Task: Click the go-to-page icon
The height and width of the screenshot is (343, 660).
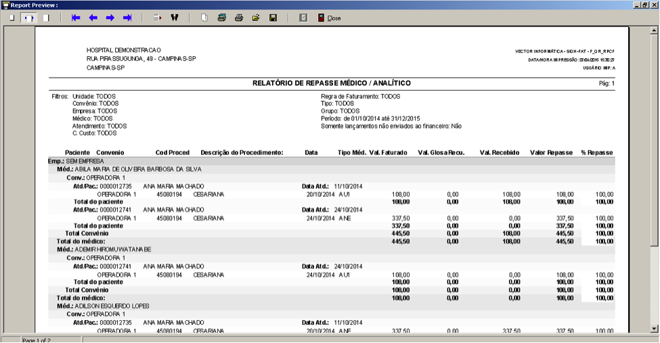Action: 158,18
